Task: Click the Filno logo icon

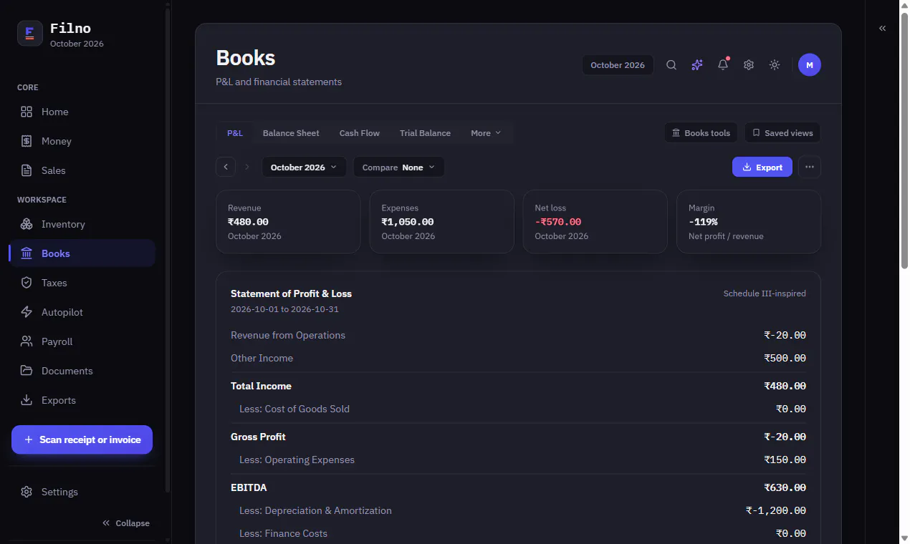Action: click(x=30, y=33)
